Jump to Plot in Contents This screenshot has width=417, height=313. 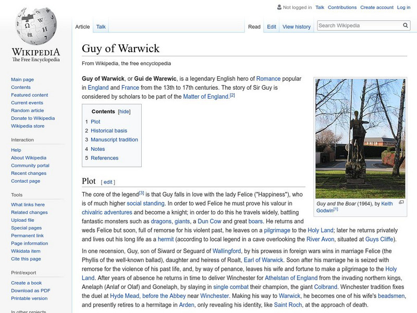click(x=95, y=122)
